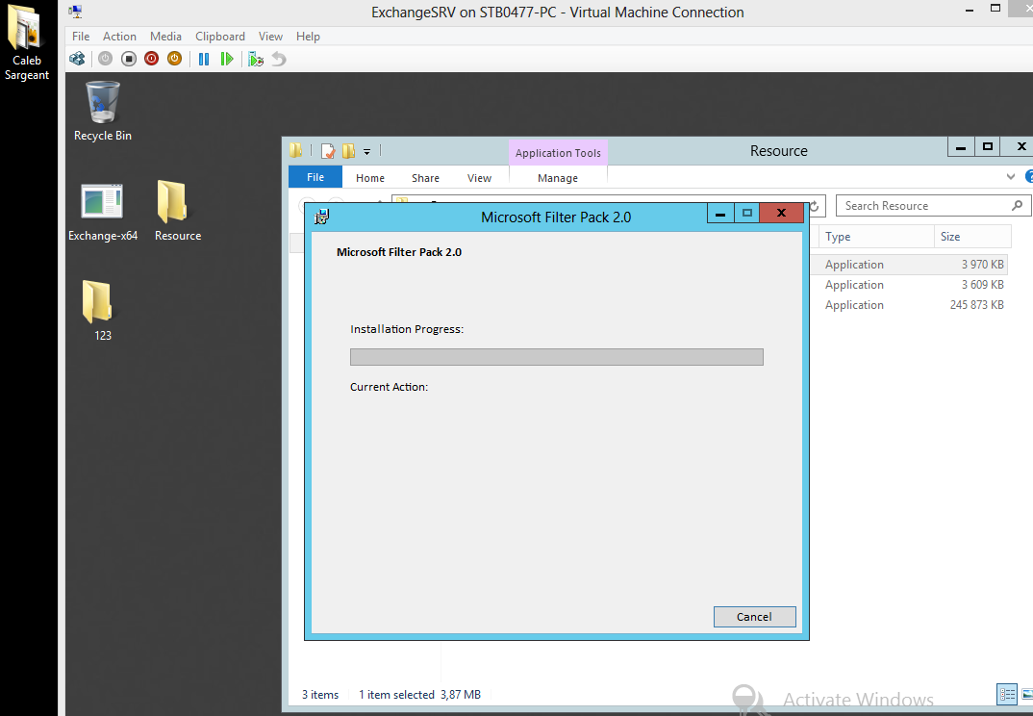This screenshot has height=716, width=1033.
Task: Select the 123 folder on desktop
Action: pyautogui.click(x=97, y=311)
